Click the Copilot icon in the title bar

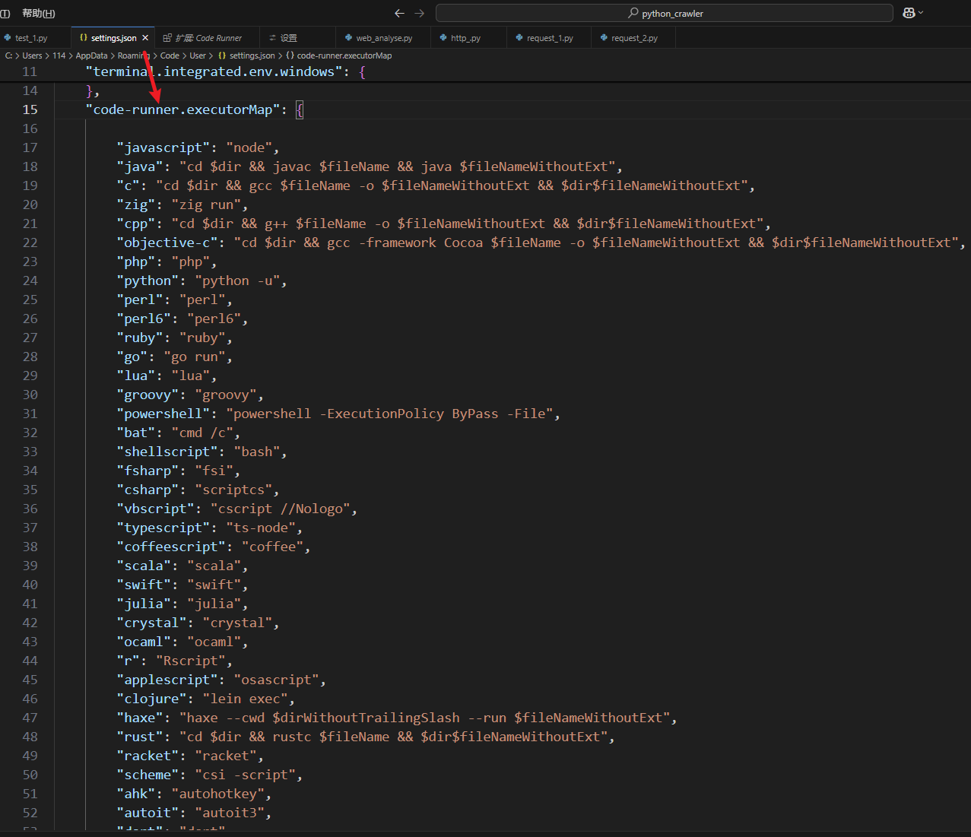tap(908, 12)
